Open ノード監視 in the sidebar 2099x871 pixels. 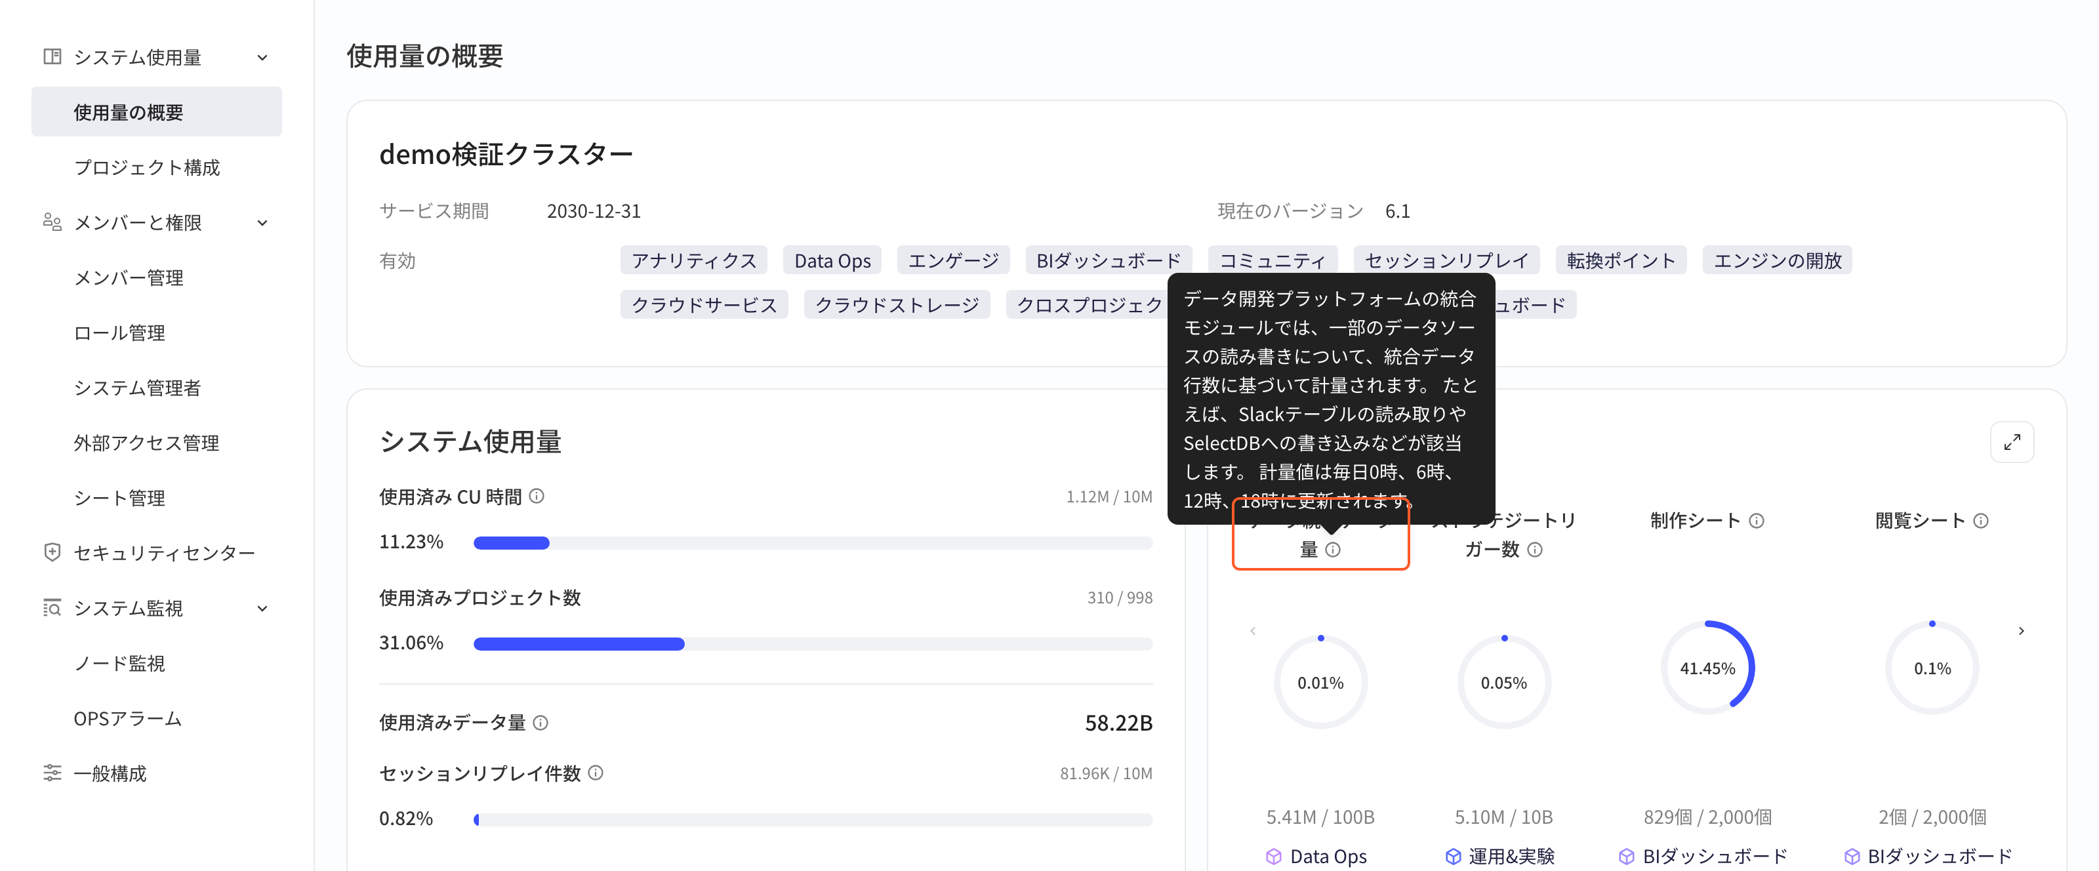point(120,662)
